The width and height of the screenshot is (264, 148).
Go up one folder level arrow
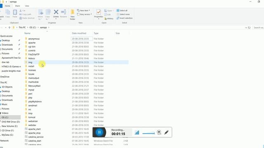(9, 28)
